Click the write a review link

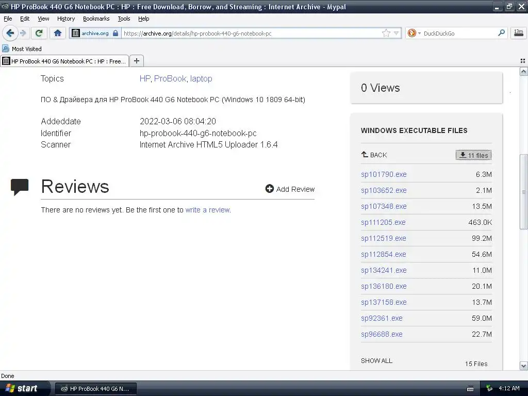207,210
